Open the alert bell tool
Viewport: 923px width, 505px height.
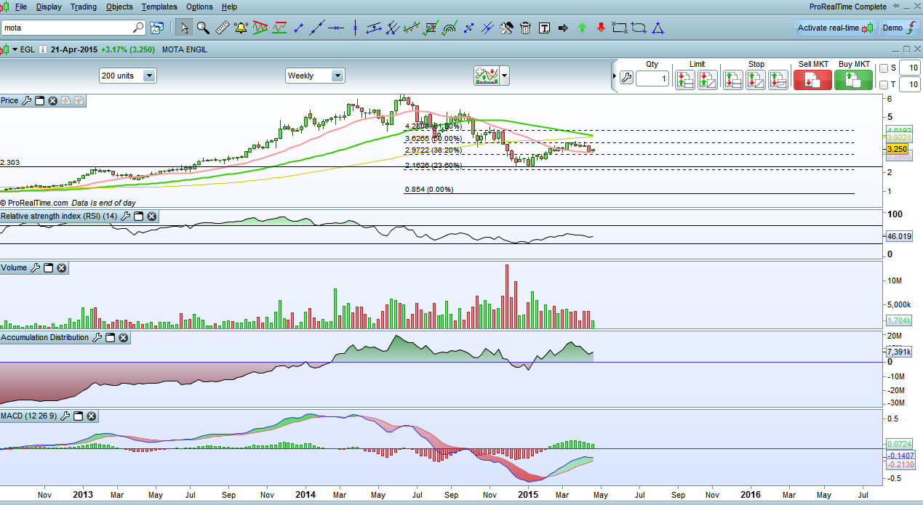(241, 28)
